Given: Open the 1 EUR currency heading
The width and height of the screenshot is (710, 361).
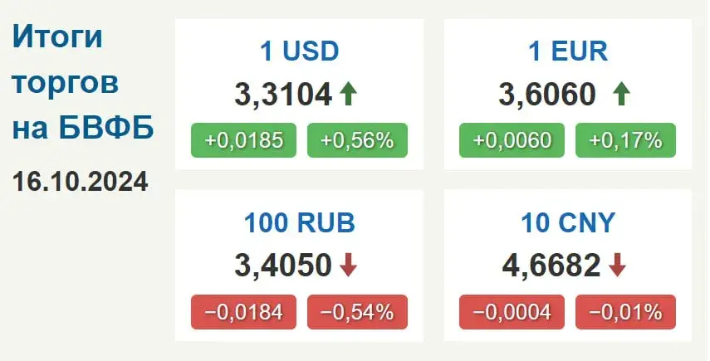Looking at the screenshot, I should coord(568,51).
